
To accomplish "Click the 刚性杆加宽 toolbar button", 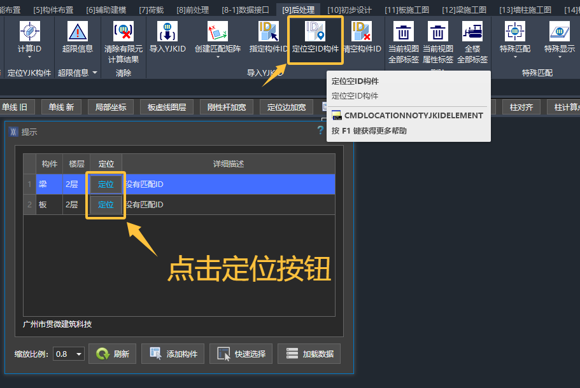I will pos(227,107).
